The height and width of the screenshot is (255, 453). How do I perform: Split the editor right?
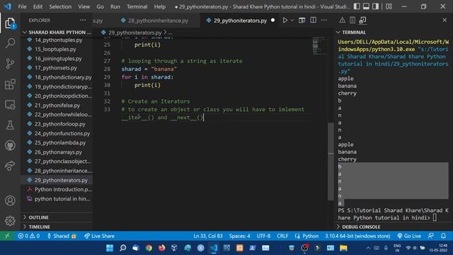[x=313, y=21]
